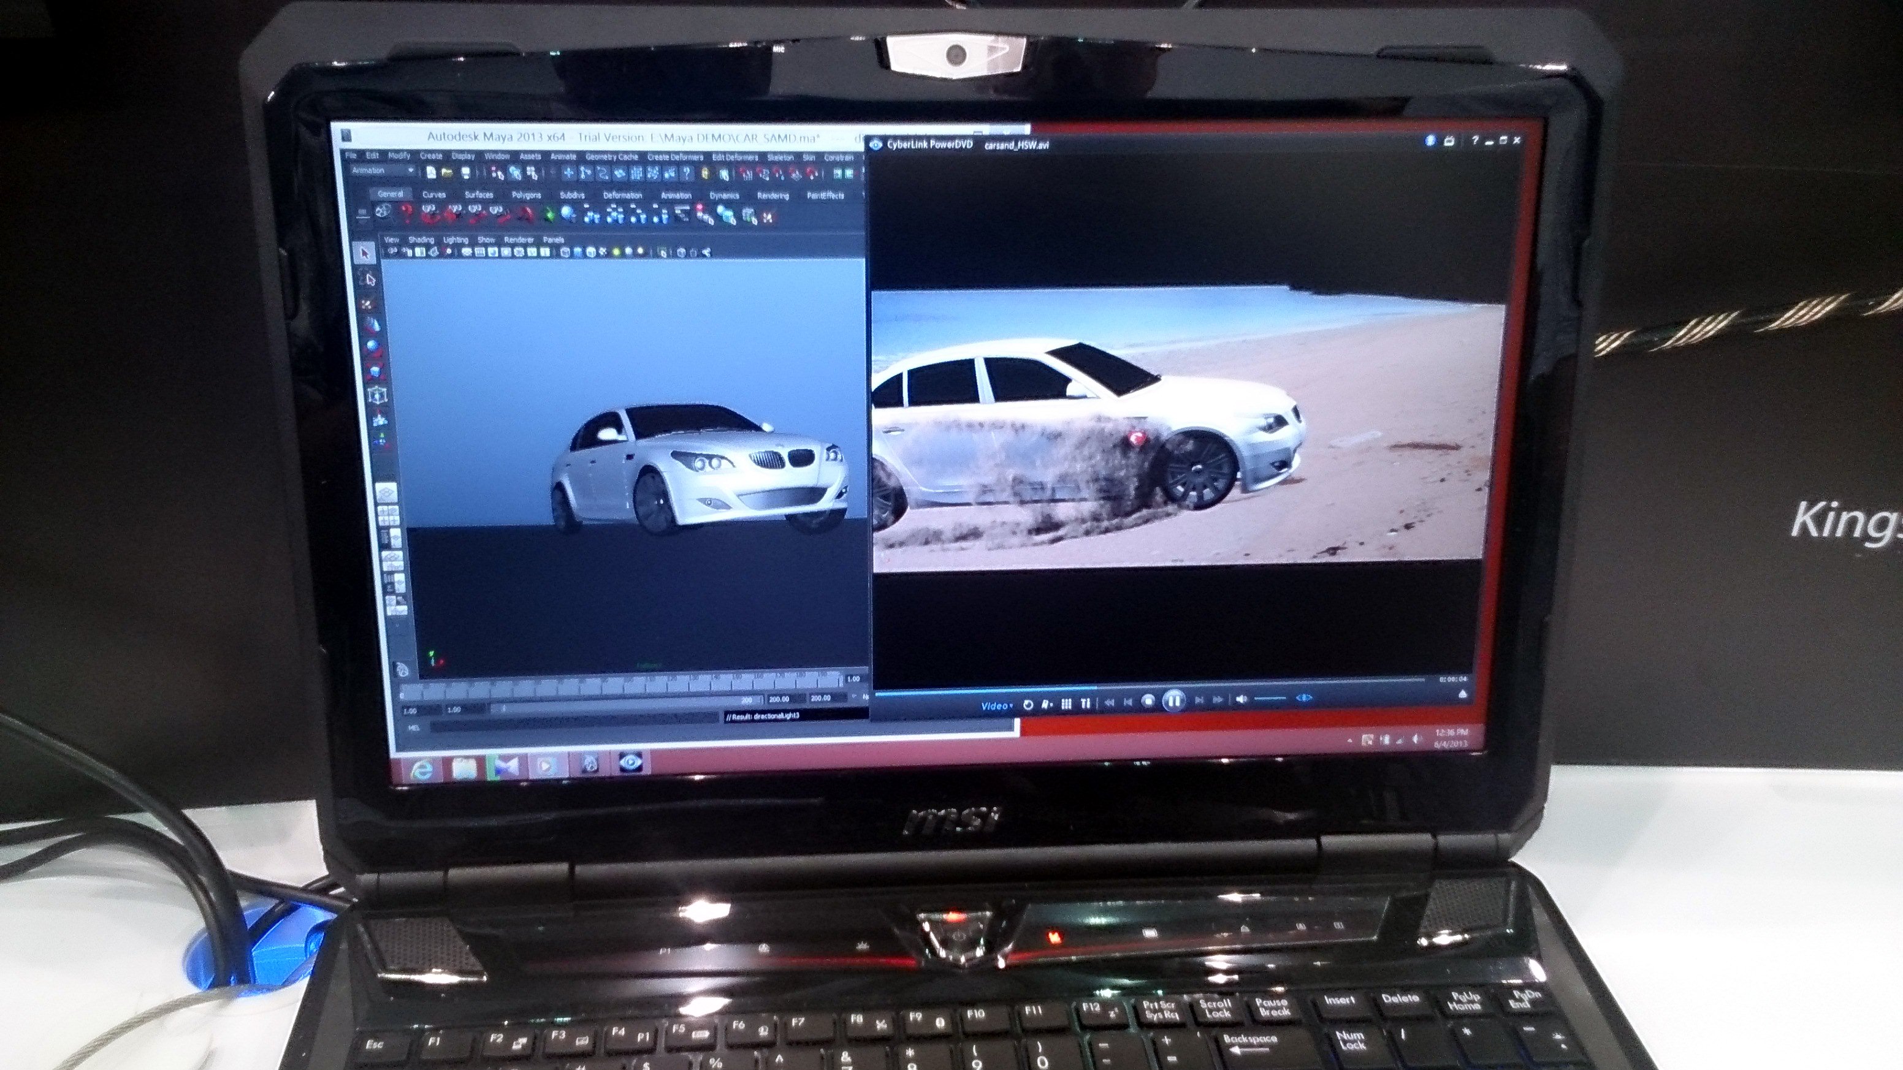Open the Animation menu set dropdown
Image resolution: width=1903 pixels, height=1070 pixels.
pyautogui.click(x=383, y=172)
